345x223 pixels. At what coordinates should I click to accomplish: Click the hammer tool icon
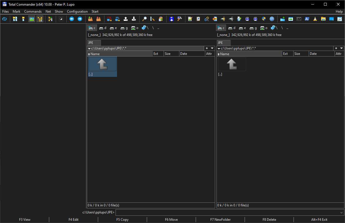pos(180,19)
